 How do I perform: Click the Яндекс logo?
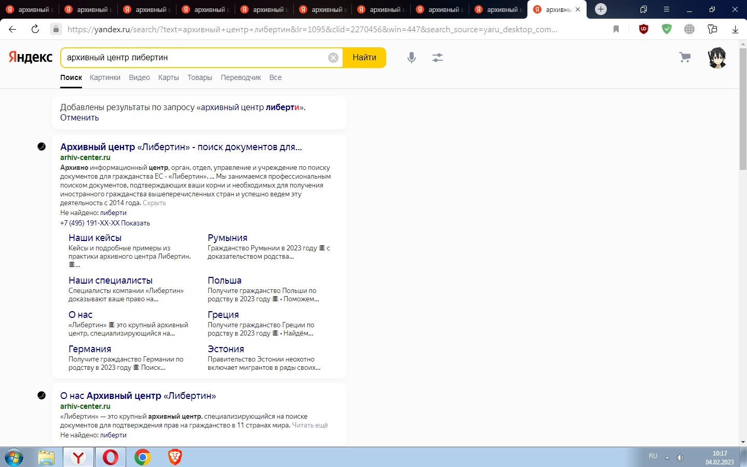(31, 57)
